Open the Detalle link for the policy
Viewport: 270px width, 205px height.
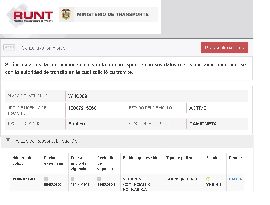[x=235, y=179]
